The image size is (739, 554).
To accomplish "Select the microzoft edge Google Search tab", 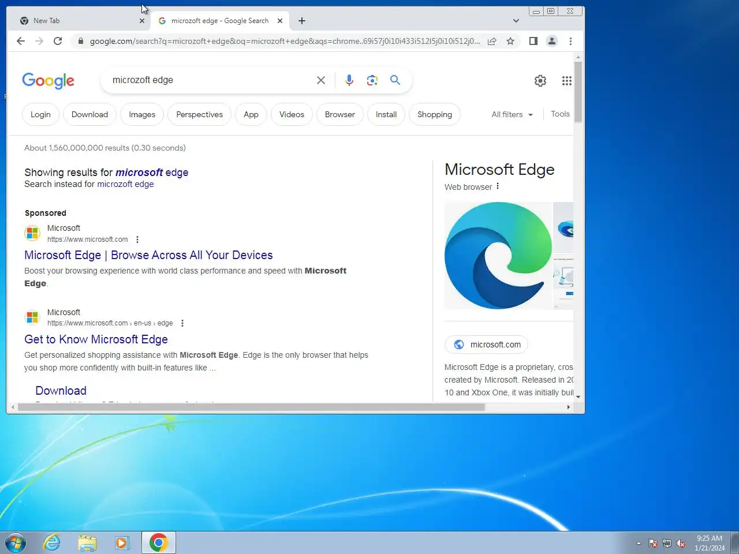I will point(220,21).
